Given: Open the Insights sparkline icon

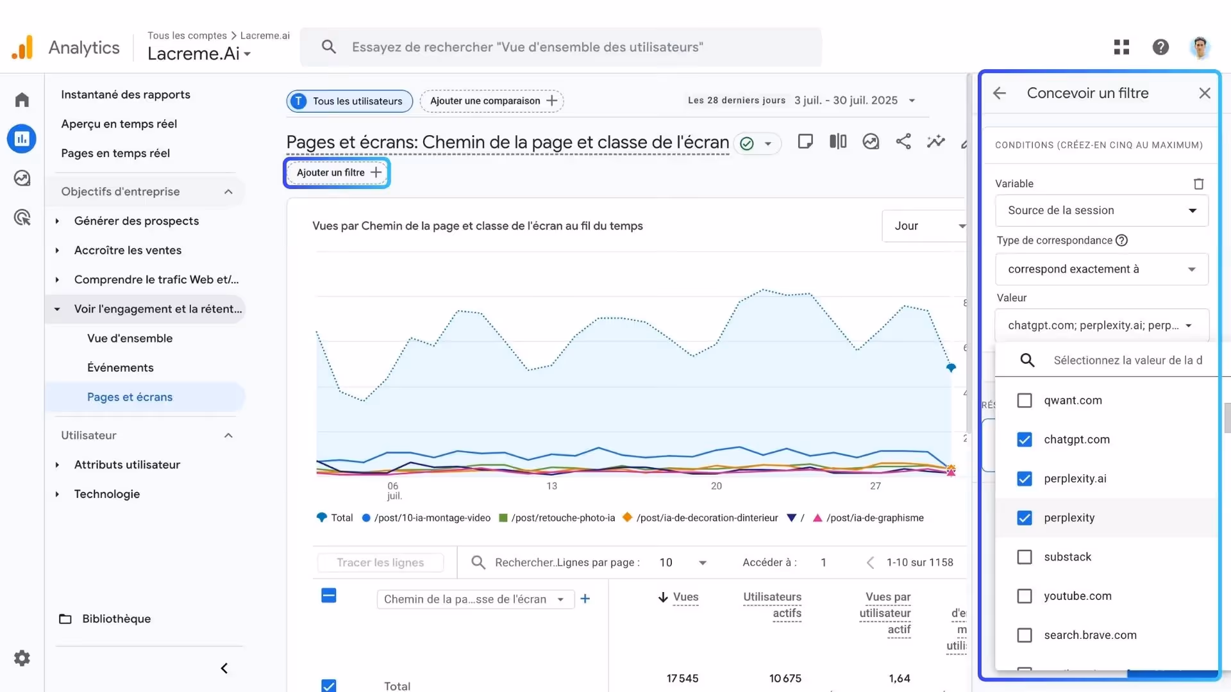Looking at the screenshot, I should click(x=935, y=142).
